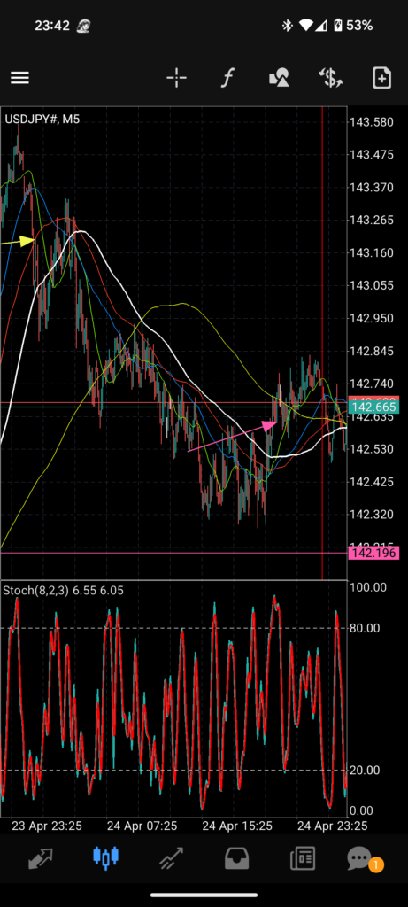Select the USDJPY#, M5 chart label
The height and width of the screenshot is (907, 408).
42,120
